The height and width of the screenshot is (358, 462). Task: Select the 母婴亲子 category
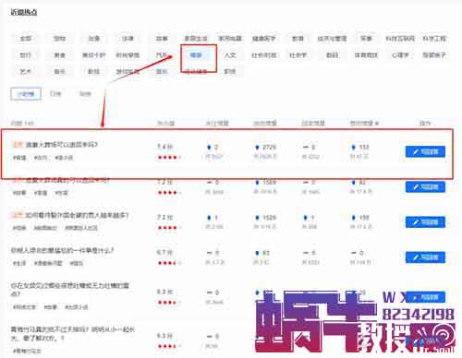(434, 55)
